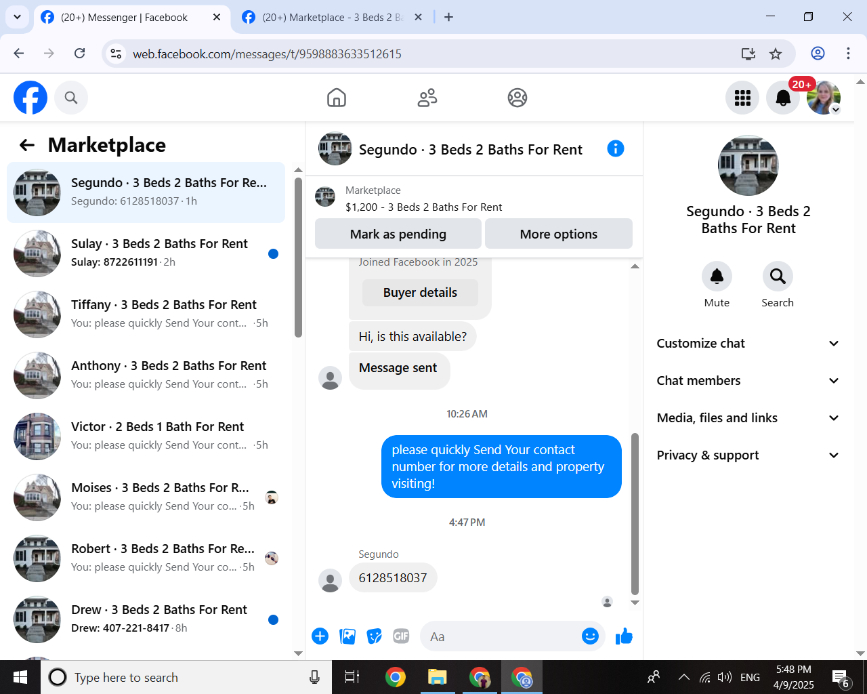Open the listing thumbnail in right panel
Screen dimensions: 867x694
point(748,165)
